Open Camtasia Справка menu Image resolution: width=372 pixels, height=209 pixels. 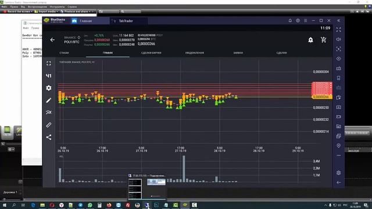pyautogui.click(x=72, y=6)
